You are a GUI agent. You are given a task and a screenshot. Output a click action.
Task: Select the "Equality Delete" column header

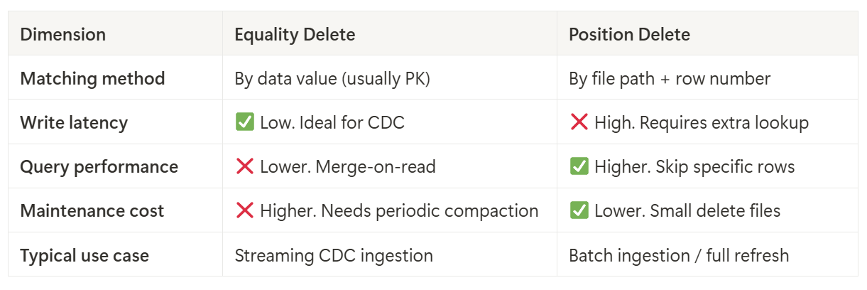tap(295, 34)
